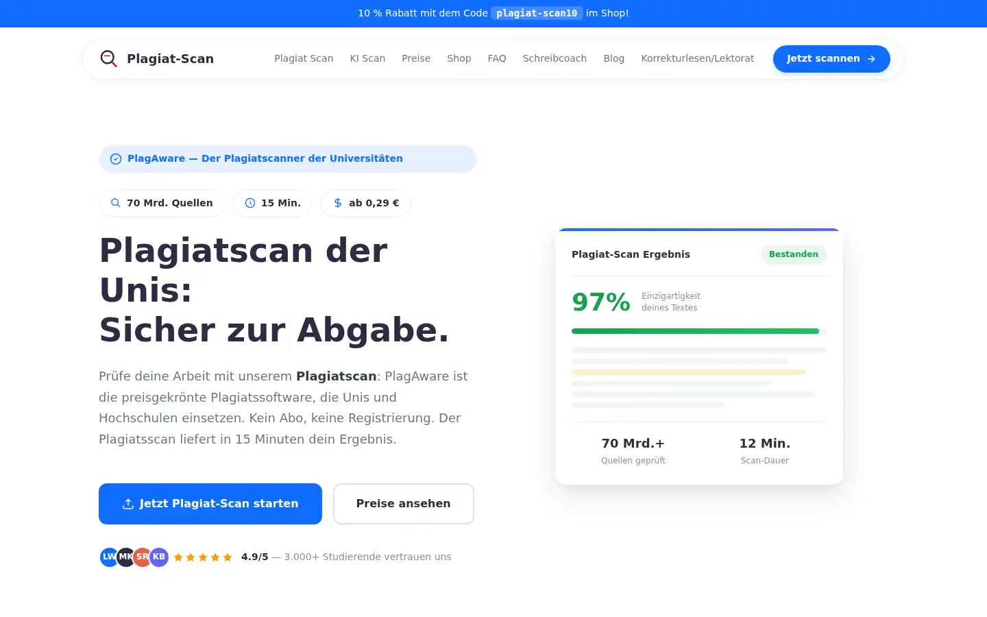Image resolution: width=987 pixels, height=617 pixels.
Task: Open the Blog nav link
Action: coord(614,58)
